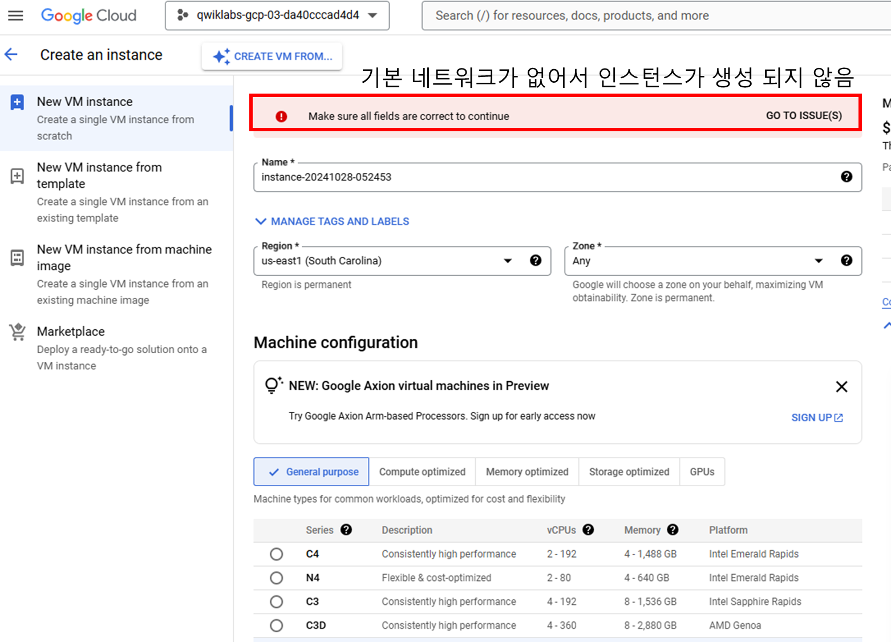Click the red error alert icon
The image size is (891, 642).
(x=281, y=116)
